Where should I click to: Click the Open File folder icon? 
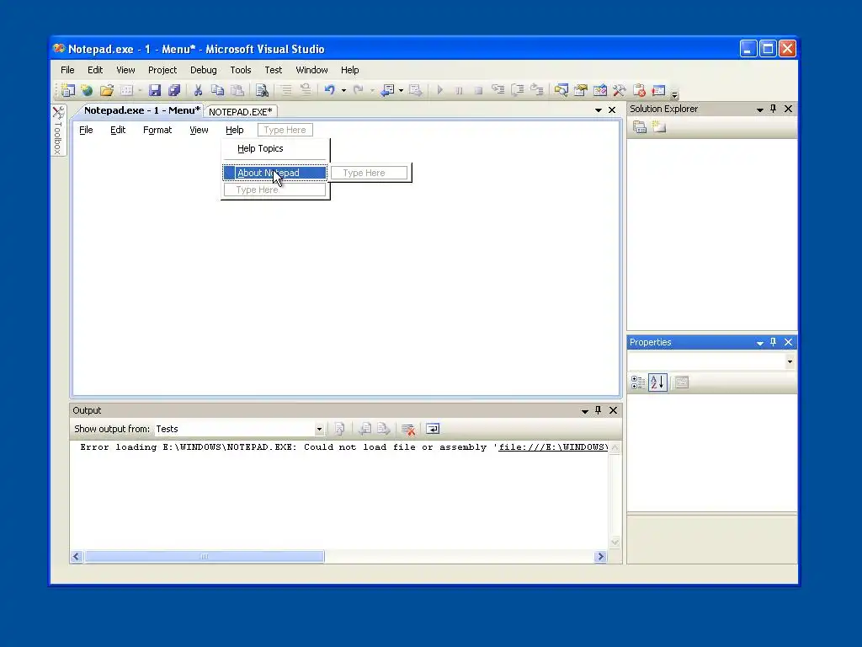tap(107, 90)
